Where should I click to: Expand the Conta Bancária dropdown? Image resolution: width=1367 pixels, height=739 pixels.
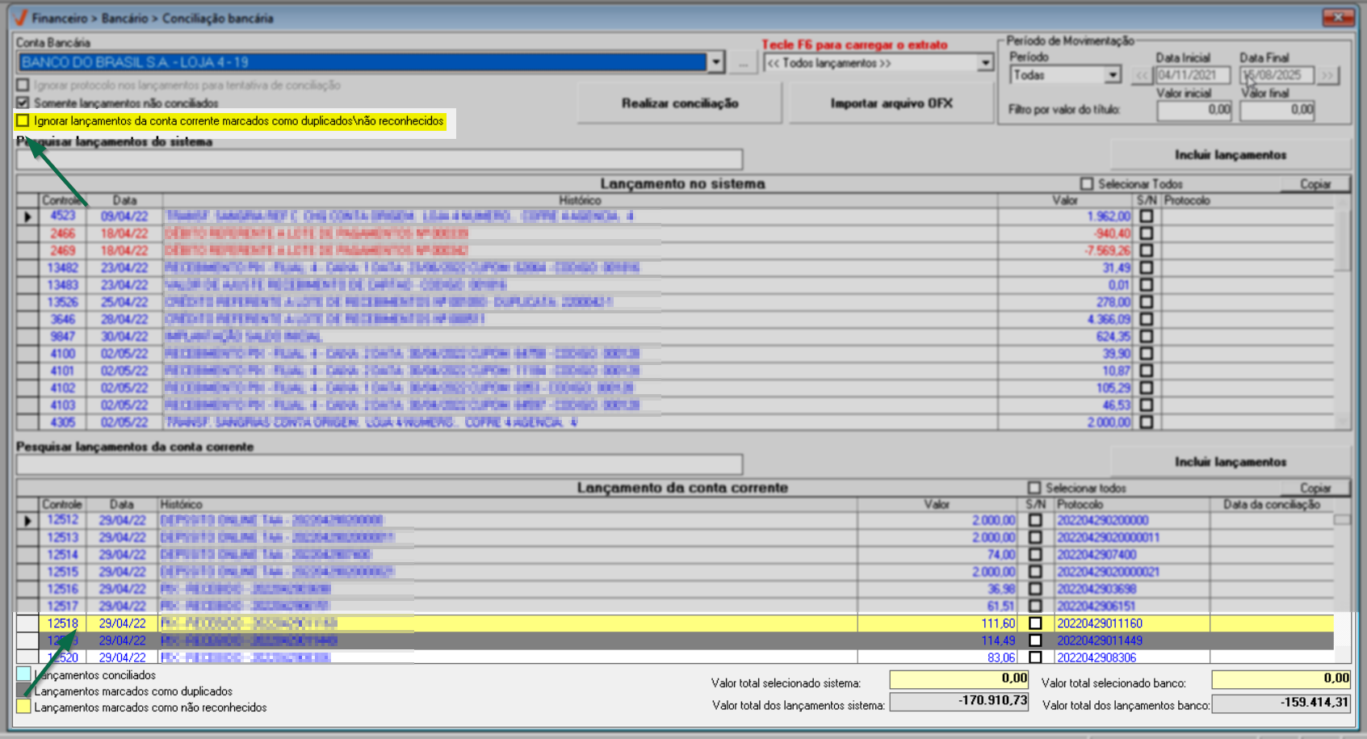pos(715,62)
